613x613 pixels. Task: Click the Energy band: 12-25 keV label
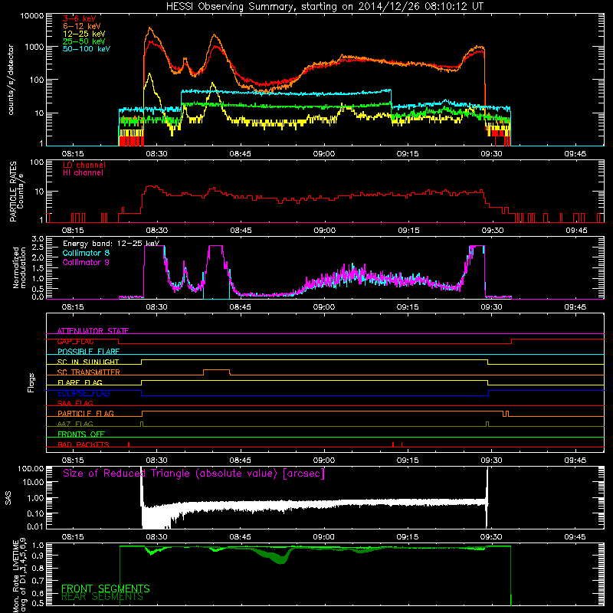(x=111, y=244)
